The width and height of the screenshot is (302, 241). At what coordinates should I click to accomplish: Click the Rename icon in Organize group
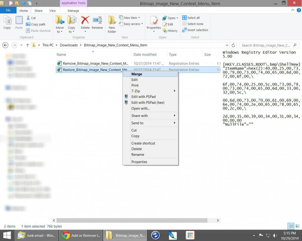point(97,20)
